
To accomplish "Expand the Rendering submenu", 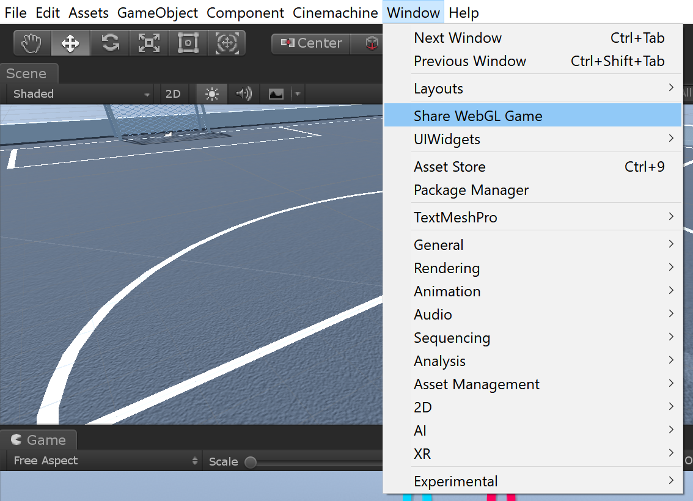I will 533,268.
